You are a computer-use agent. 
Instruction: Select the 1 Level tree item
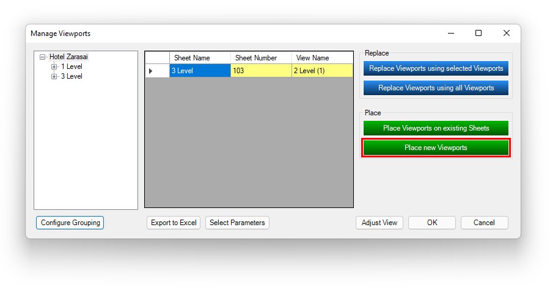[71, 67]
